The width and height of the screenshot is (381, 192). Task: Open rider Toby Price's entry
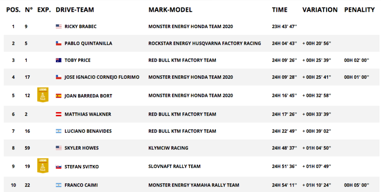(x=77, y=60)
